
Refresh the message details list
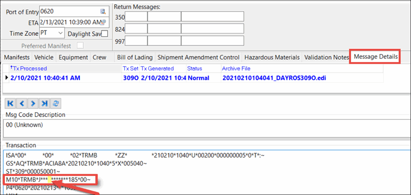coord(56,104)
